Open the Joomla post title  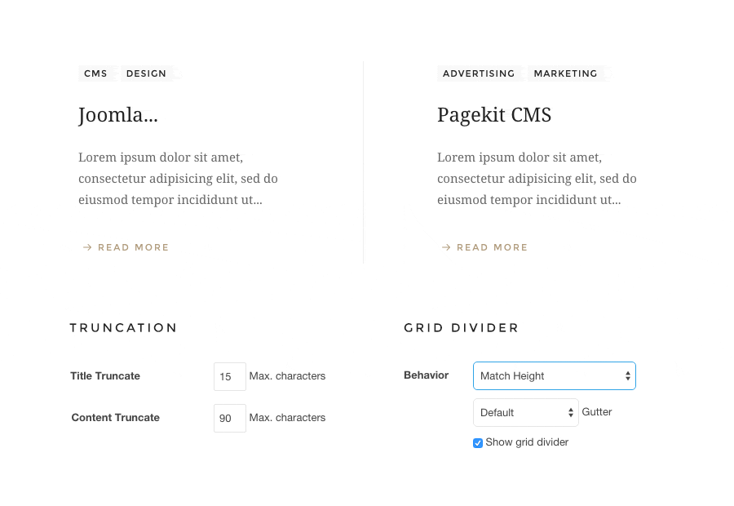point(117,115)
